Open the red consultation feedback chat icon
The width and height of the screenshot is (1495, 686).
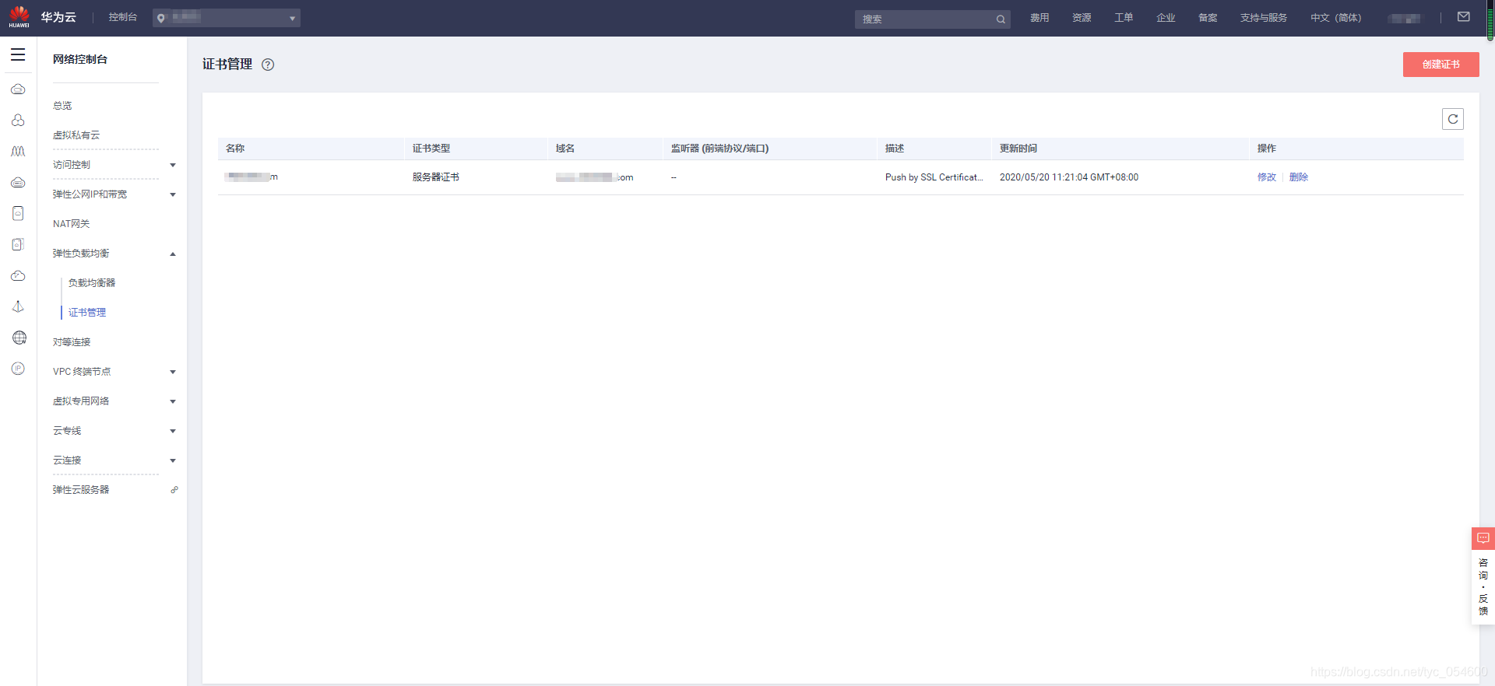click(1483, 538)
